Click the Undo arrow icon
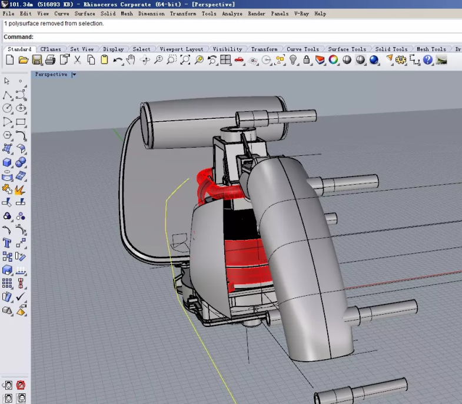The height and width of the screenshot is (404, 462). pyautogui.click(x=118, y=60)
